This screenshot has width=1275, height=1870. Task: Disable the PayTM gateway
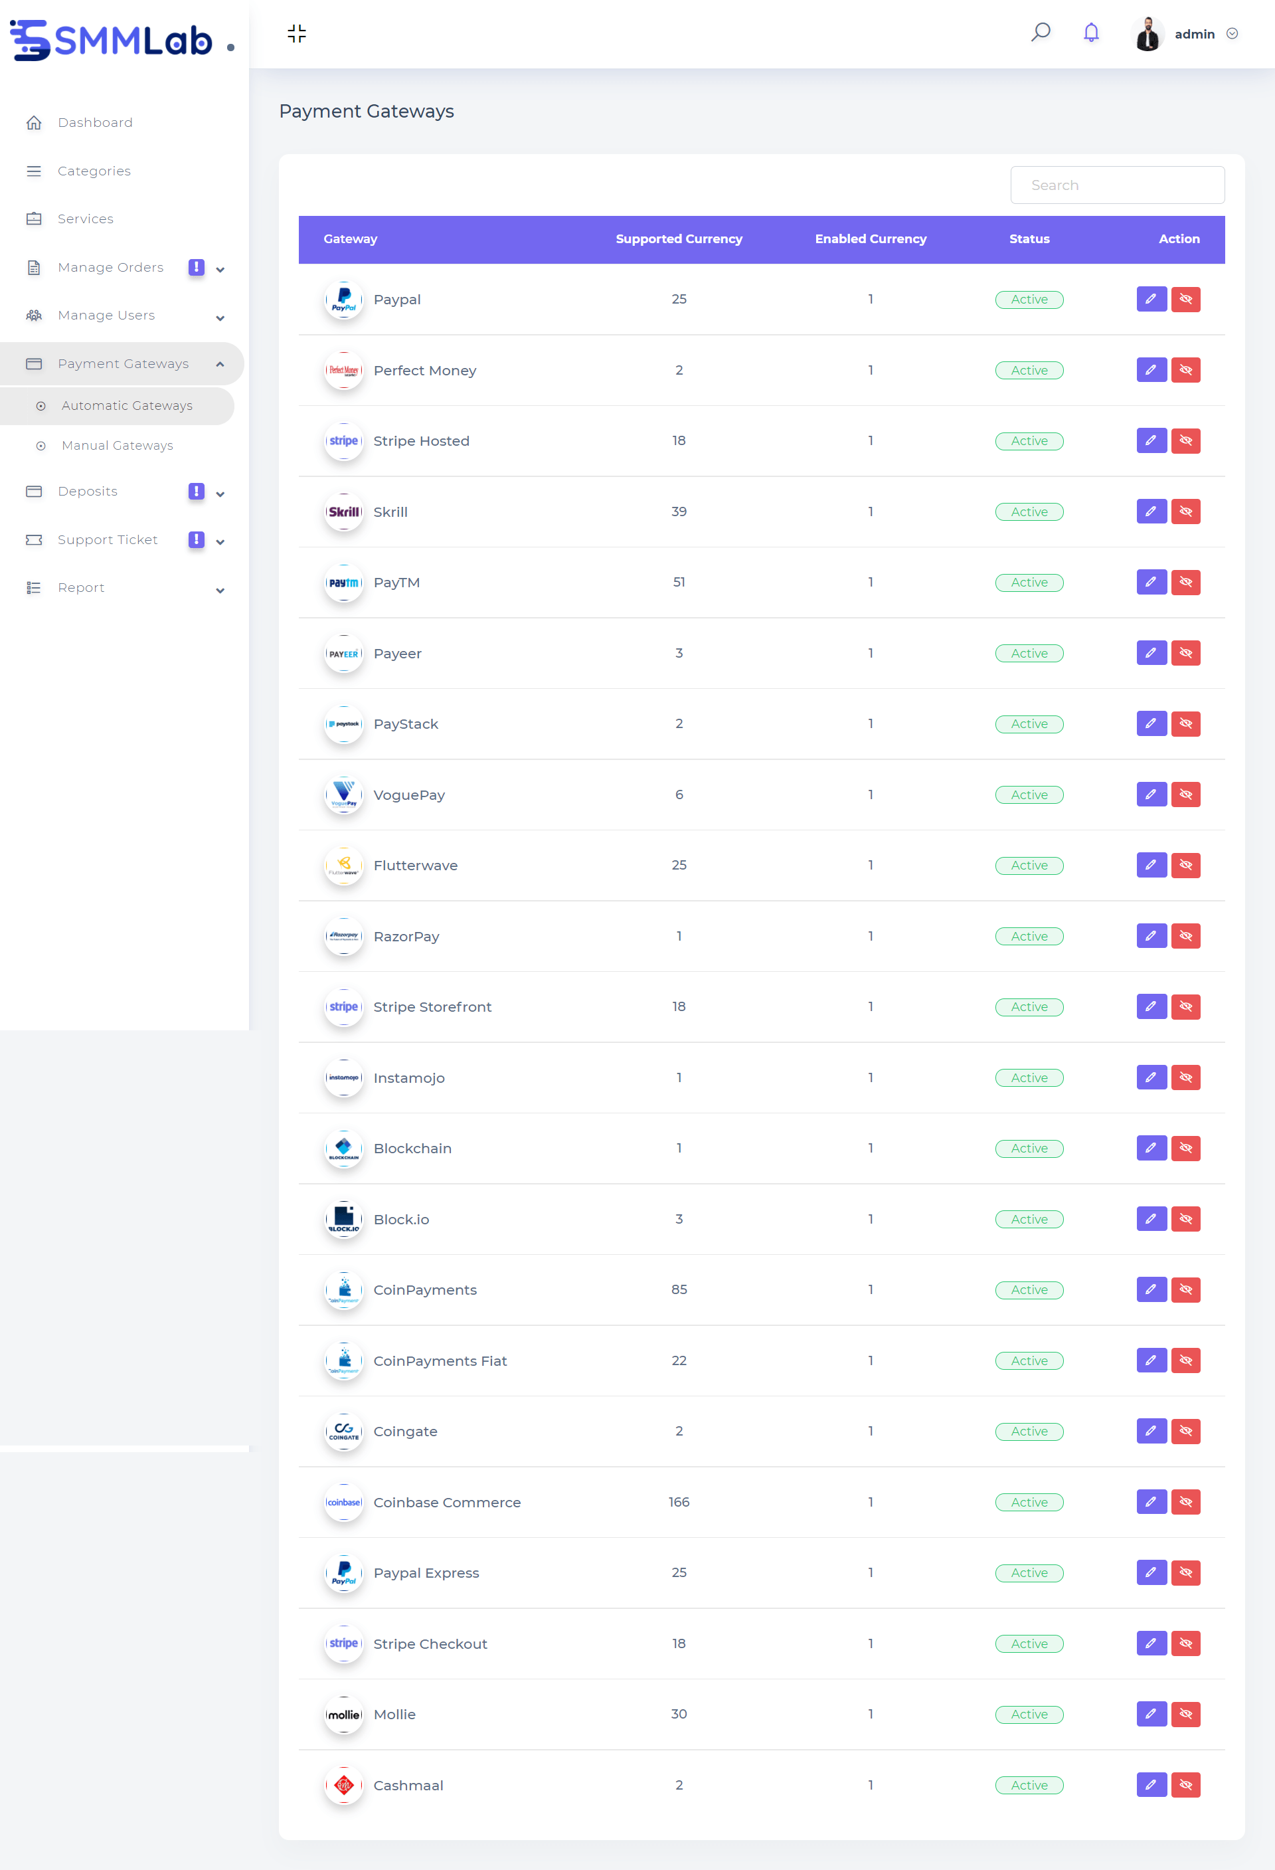point(1186,583)
